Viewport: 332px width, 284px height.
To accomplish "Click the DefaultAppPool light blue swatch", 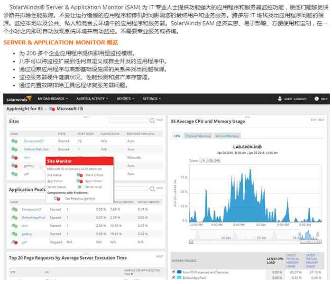I will point(179,278).
